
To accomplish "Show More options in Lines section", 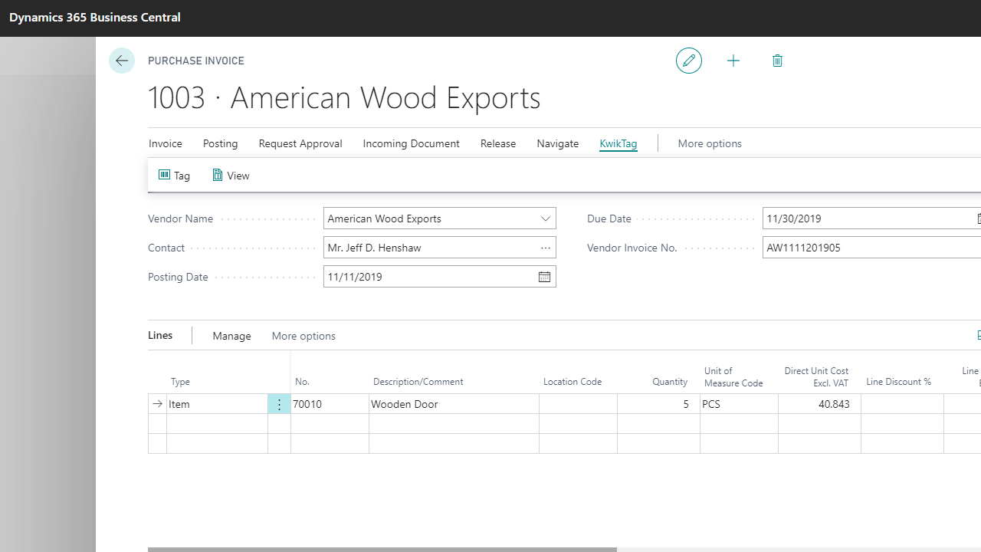I will click(303, 336).
